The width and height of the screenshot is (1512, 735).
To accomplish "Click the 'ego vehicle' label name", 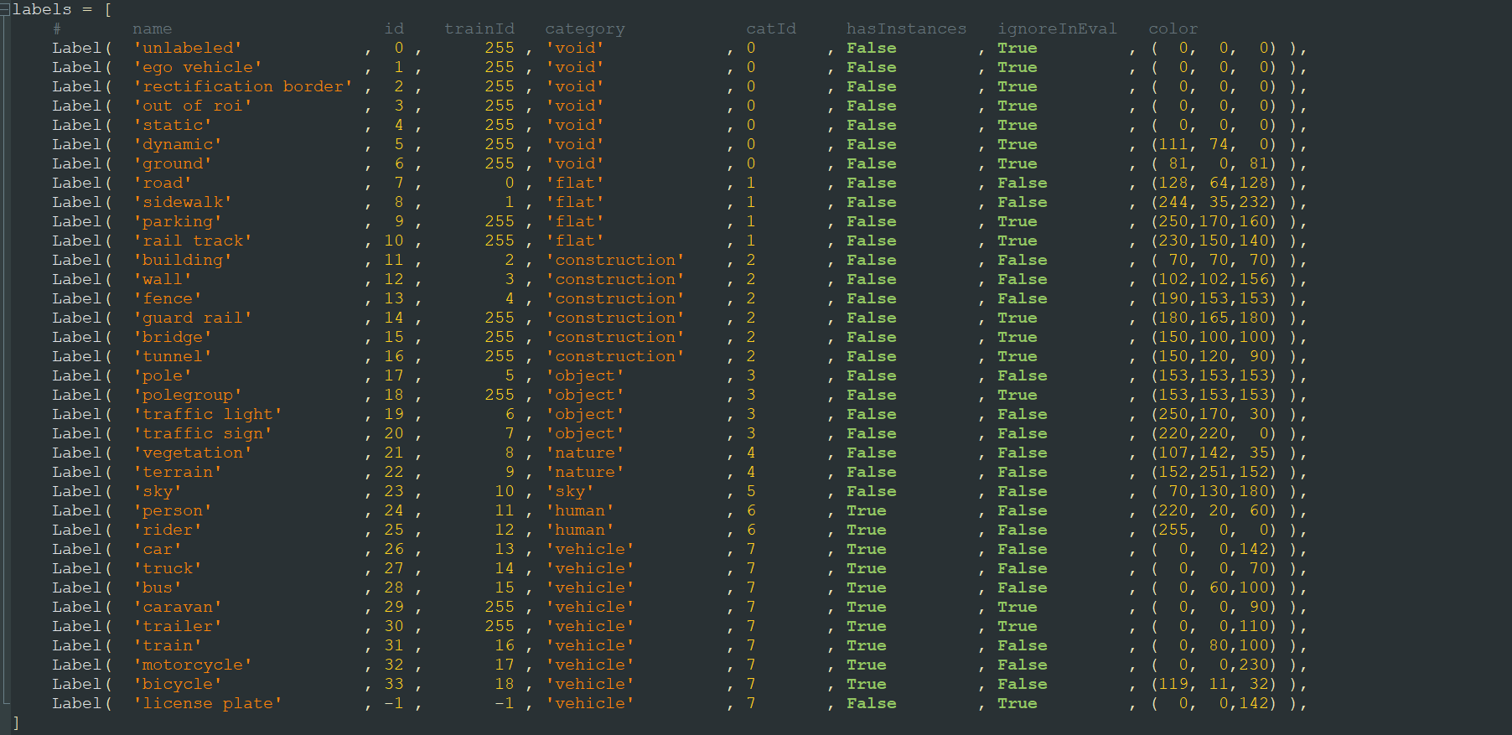I will [197, 67].
